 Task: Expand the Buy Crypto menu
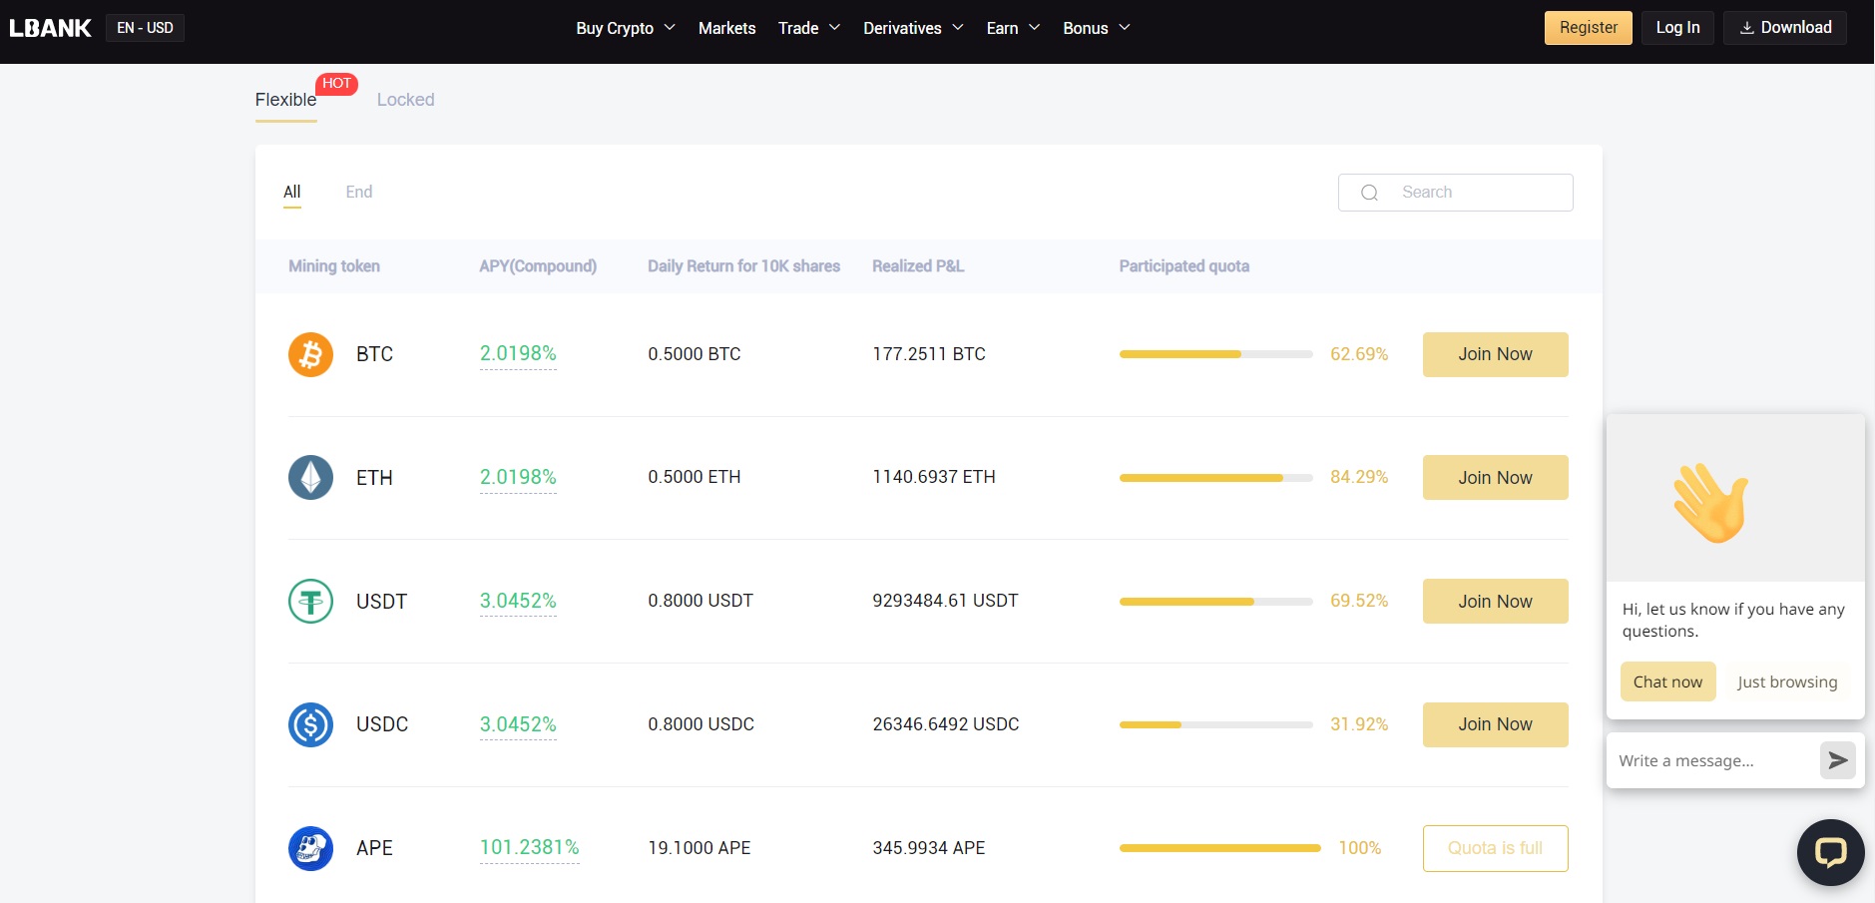point(626,28)
